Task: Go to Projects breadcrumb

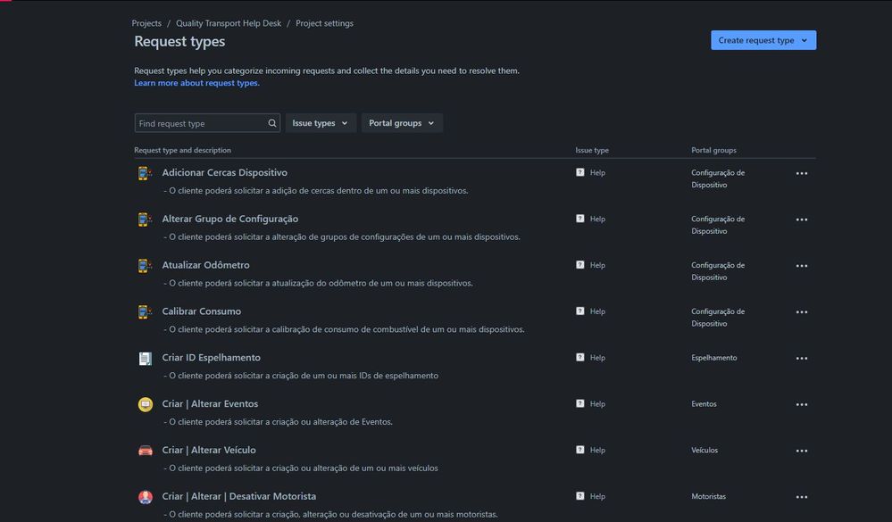Action: pos(146,23)
